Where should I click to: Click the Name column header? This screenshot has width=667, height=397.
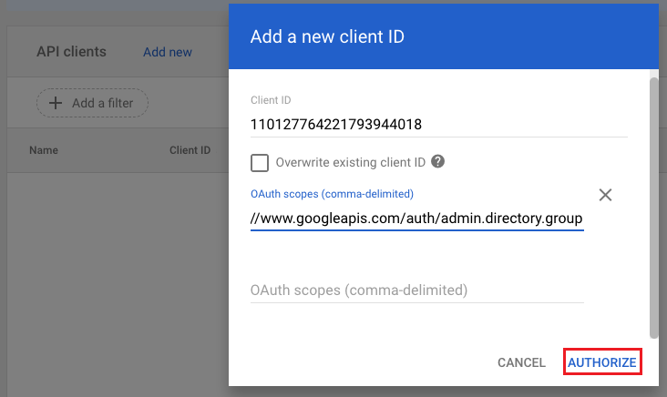click(x=44, y=150)
